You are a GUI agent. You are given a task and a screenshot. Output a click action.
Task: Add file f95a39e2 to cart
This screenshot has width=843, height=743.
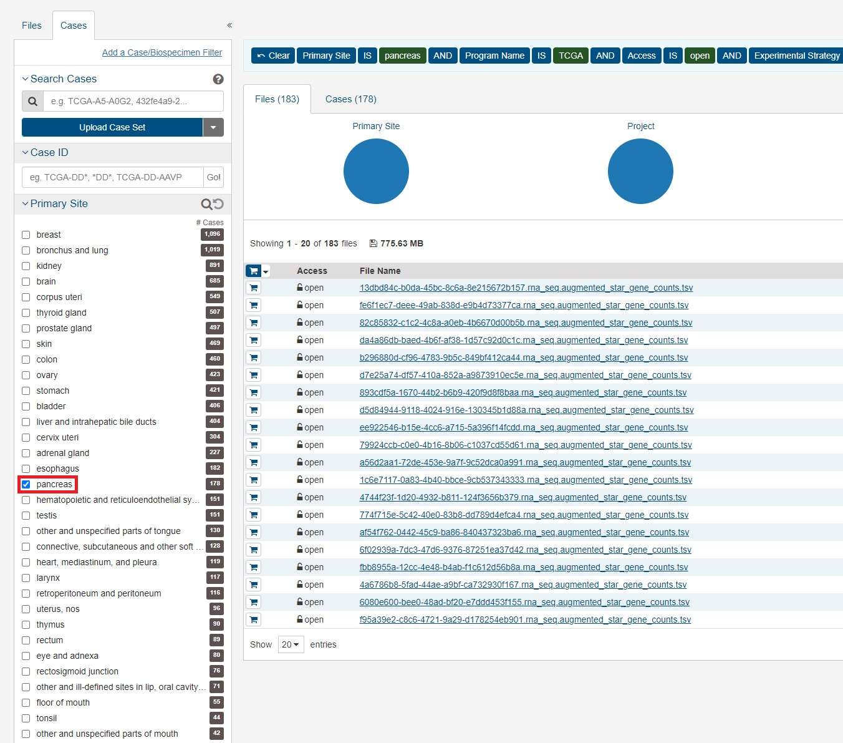[x=253, y=619]
